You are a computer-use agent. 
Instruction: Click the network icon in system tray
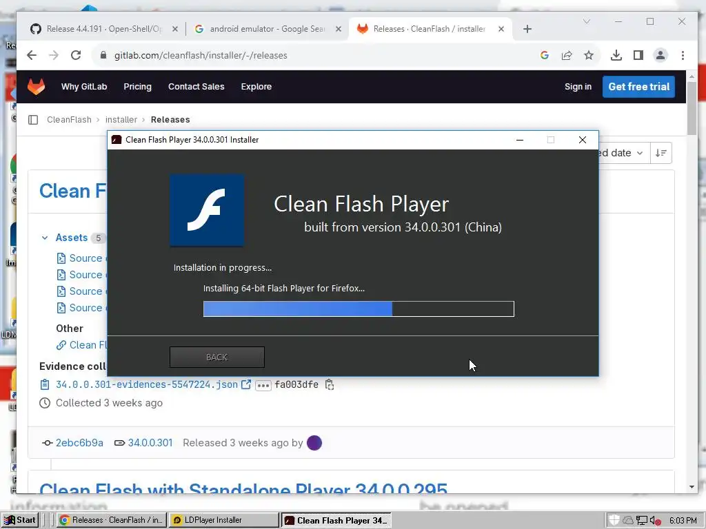(x=642, y=521)
